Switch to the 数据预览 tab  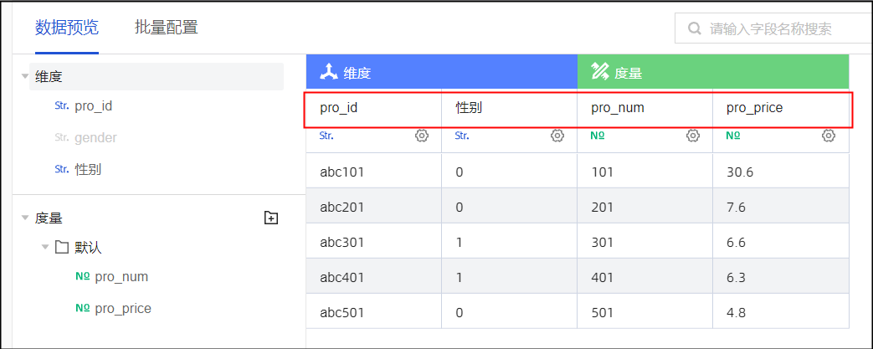[x=67, y=28]
